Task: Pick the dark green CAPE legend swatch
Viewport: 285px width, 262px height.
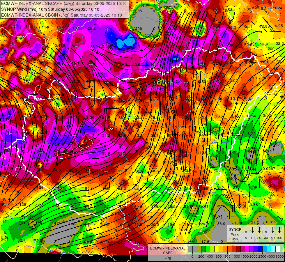Action: 203,249
